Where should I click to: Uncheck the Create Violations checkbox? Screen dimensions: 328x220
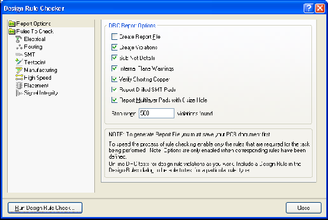click(x=114, y=48)
